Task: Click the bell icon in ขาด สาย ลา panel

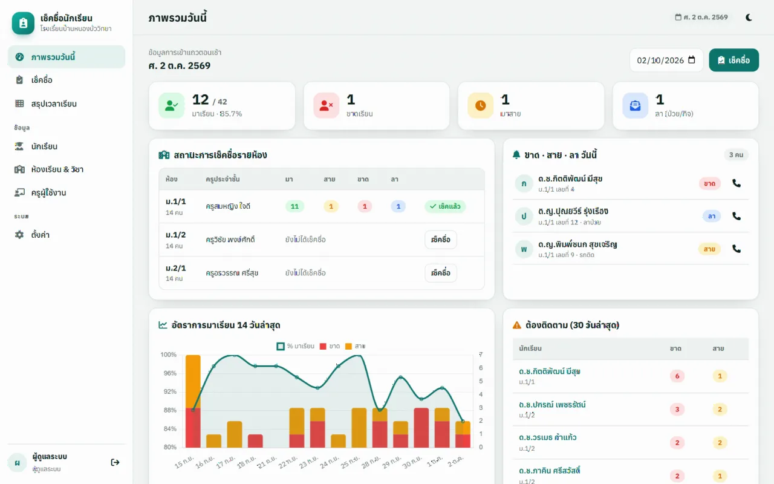Action: [516, 155]
